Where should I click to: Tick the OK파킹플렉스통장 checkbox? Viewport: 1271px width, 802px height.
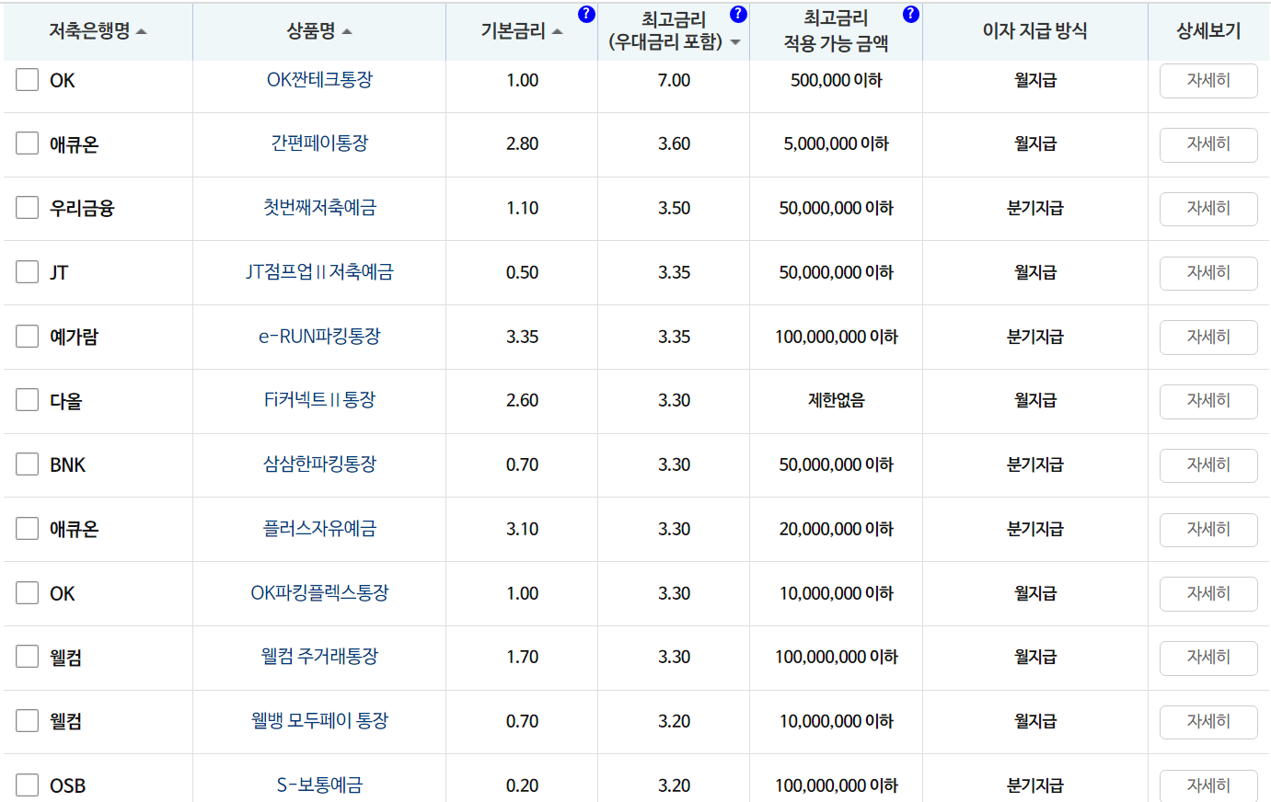pos(27,593)
